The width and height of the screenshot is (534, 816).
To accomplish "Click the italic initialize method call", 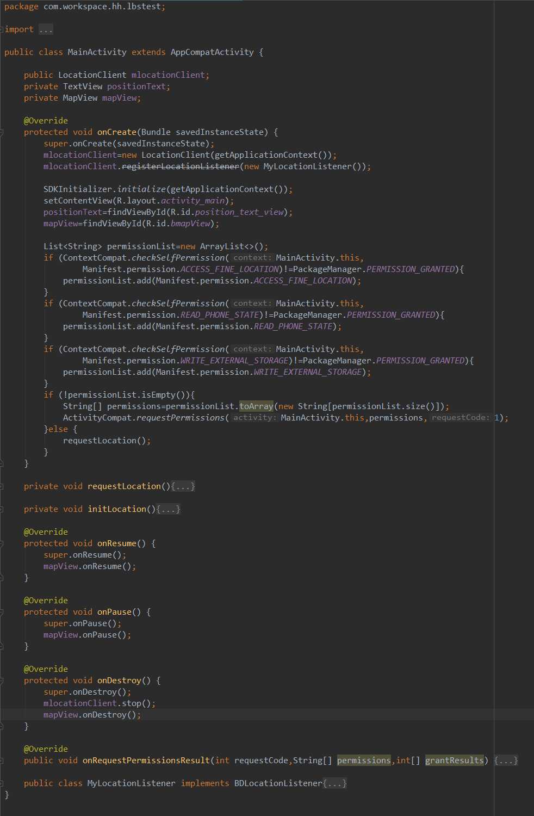I will (141, 189).
